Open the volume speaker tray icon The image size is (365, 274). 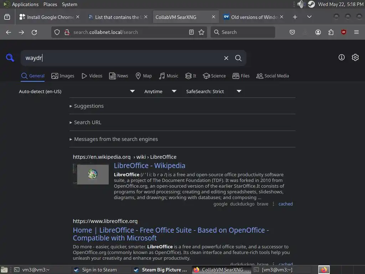(x=301, y=4)
